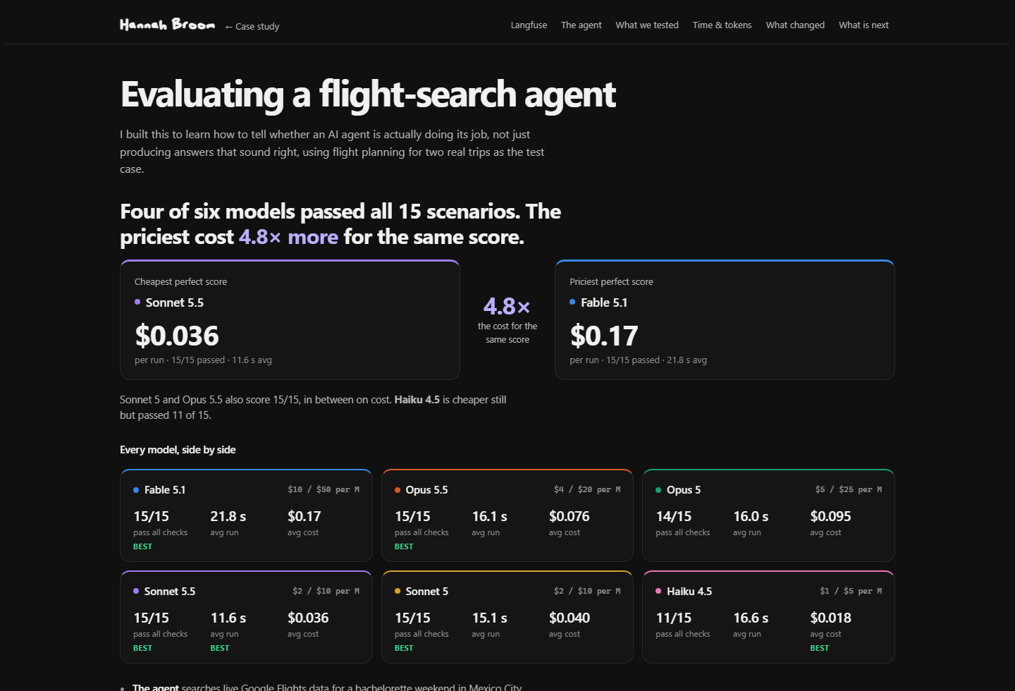Click the $5 / $25 per M price
The width and height of the screenshot is (1015, 691).
tap(849, 489)
